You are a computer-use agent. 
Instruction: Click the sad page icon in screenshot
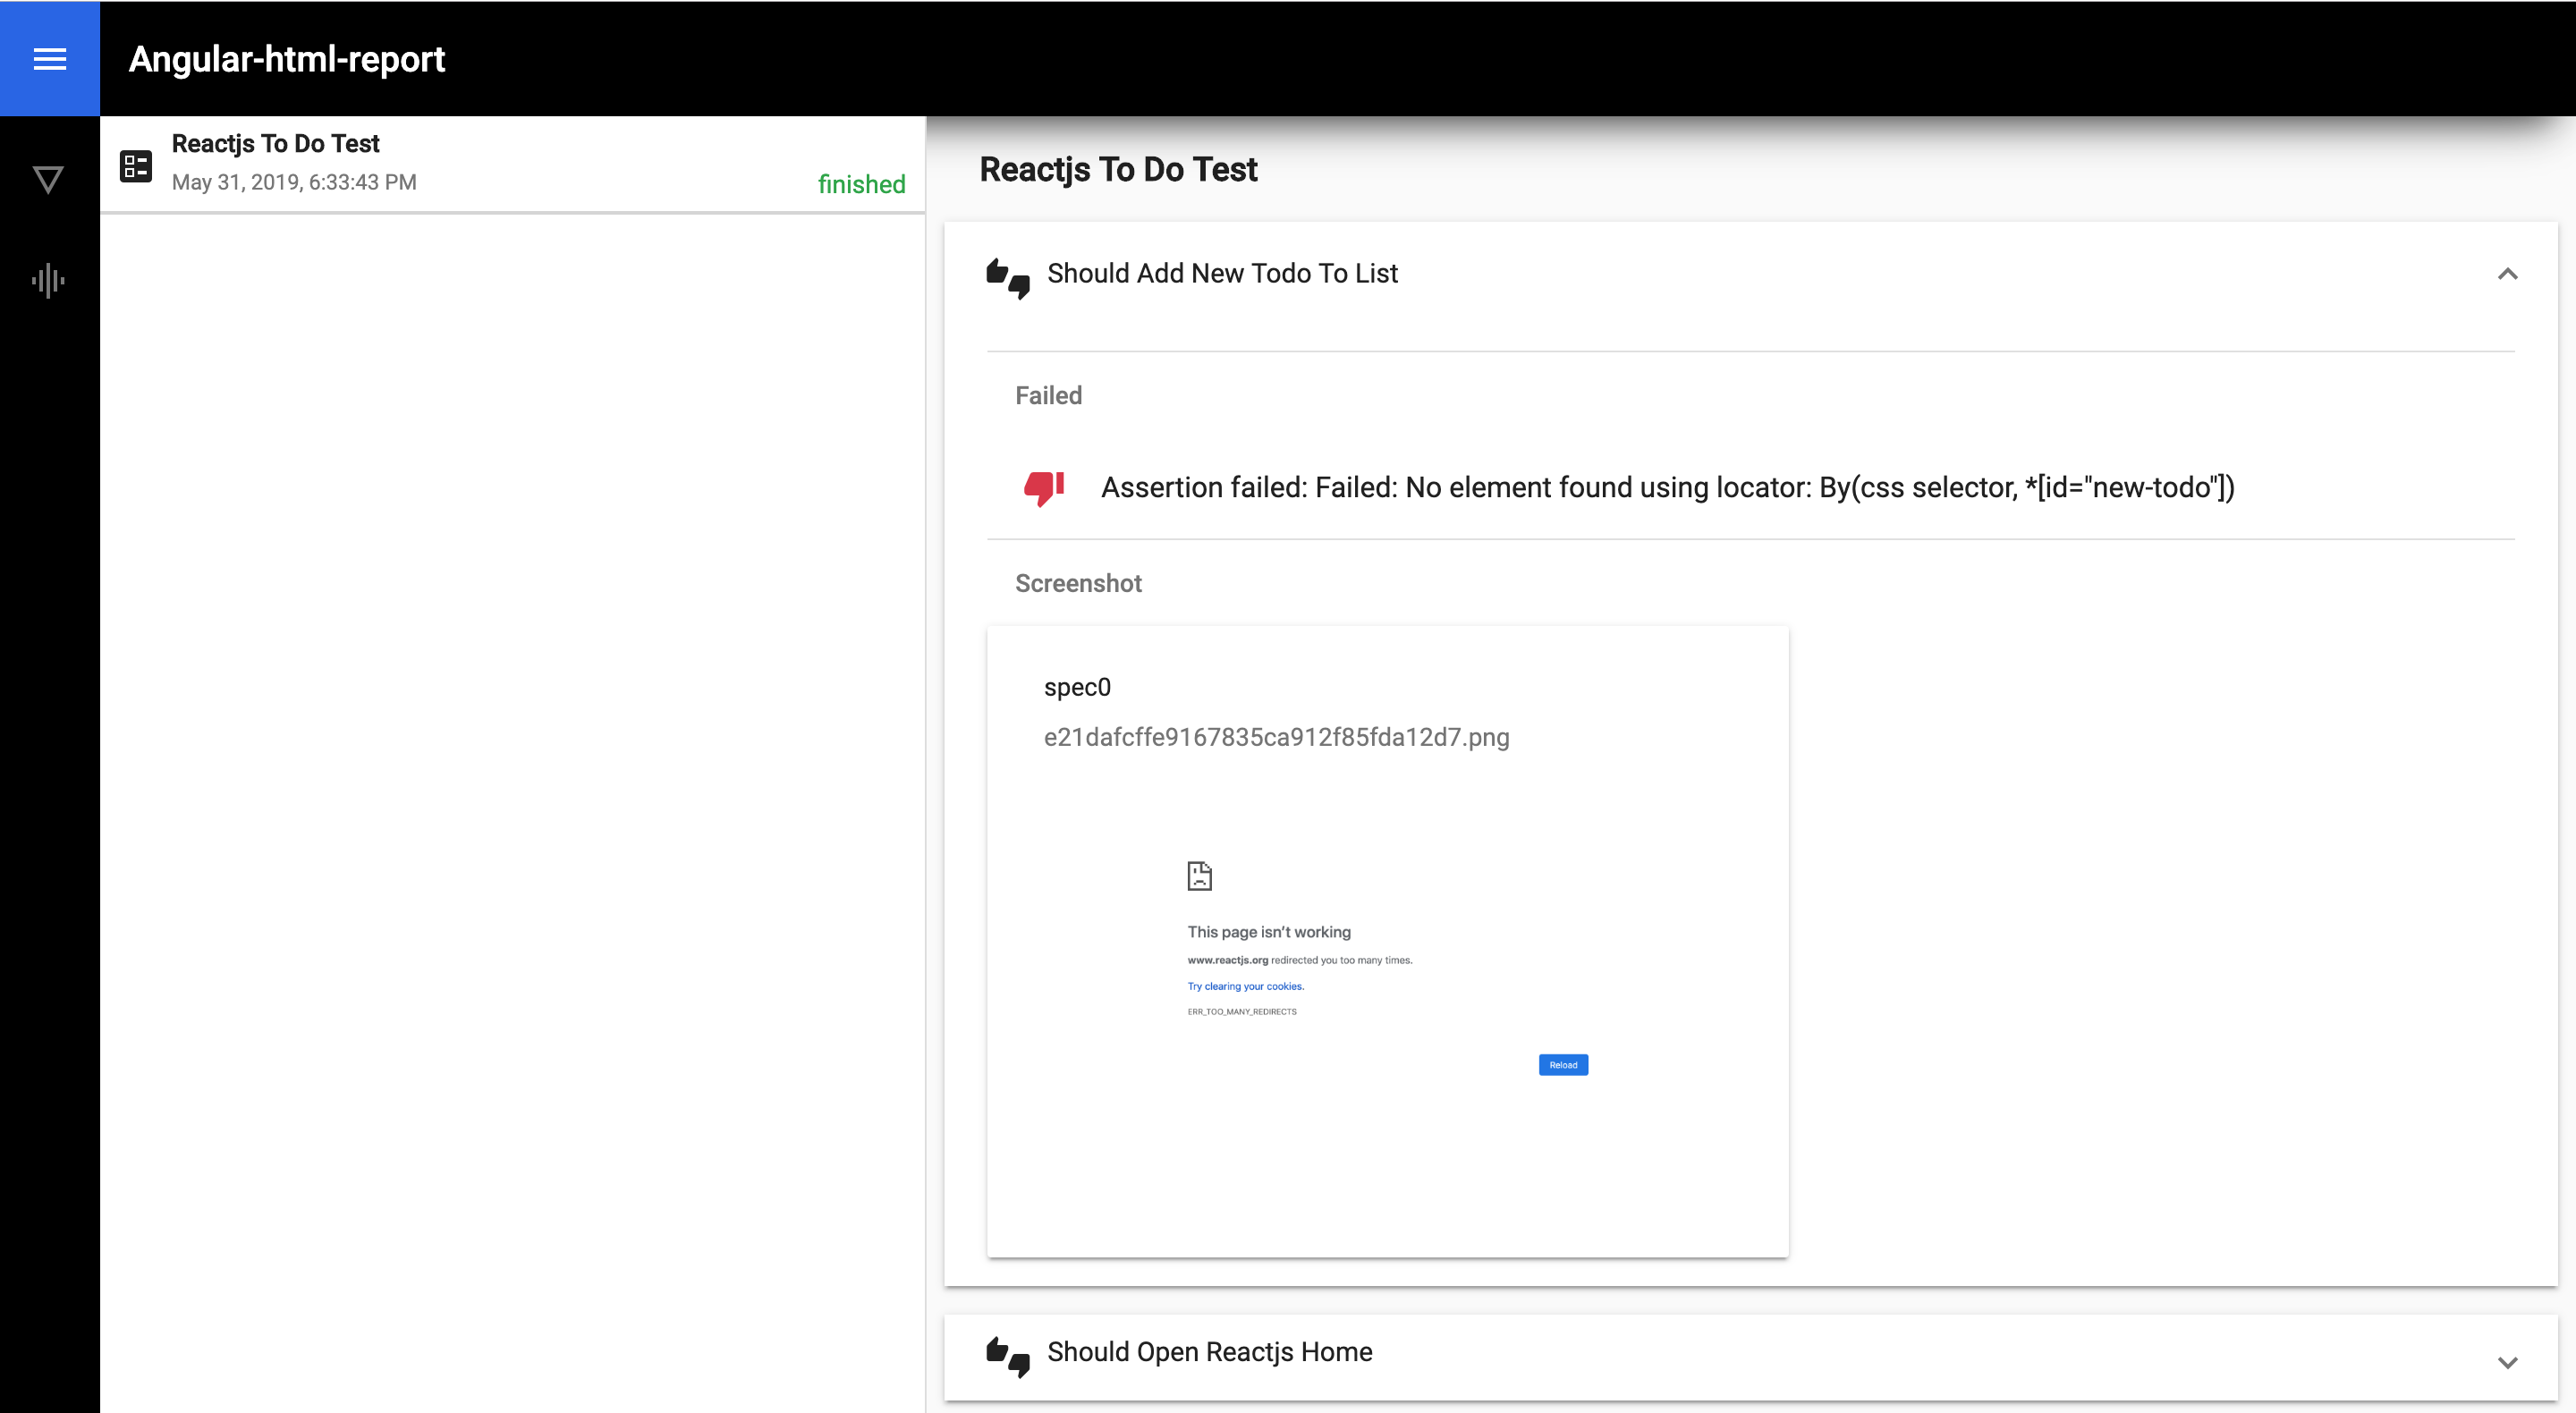1199,876
